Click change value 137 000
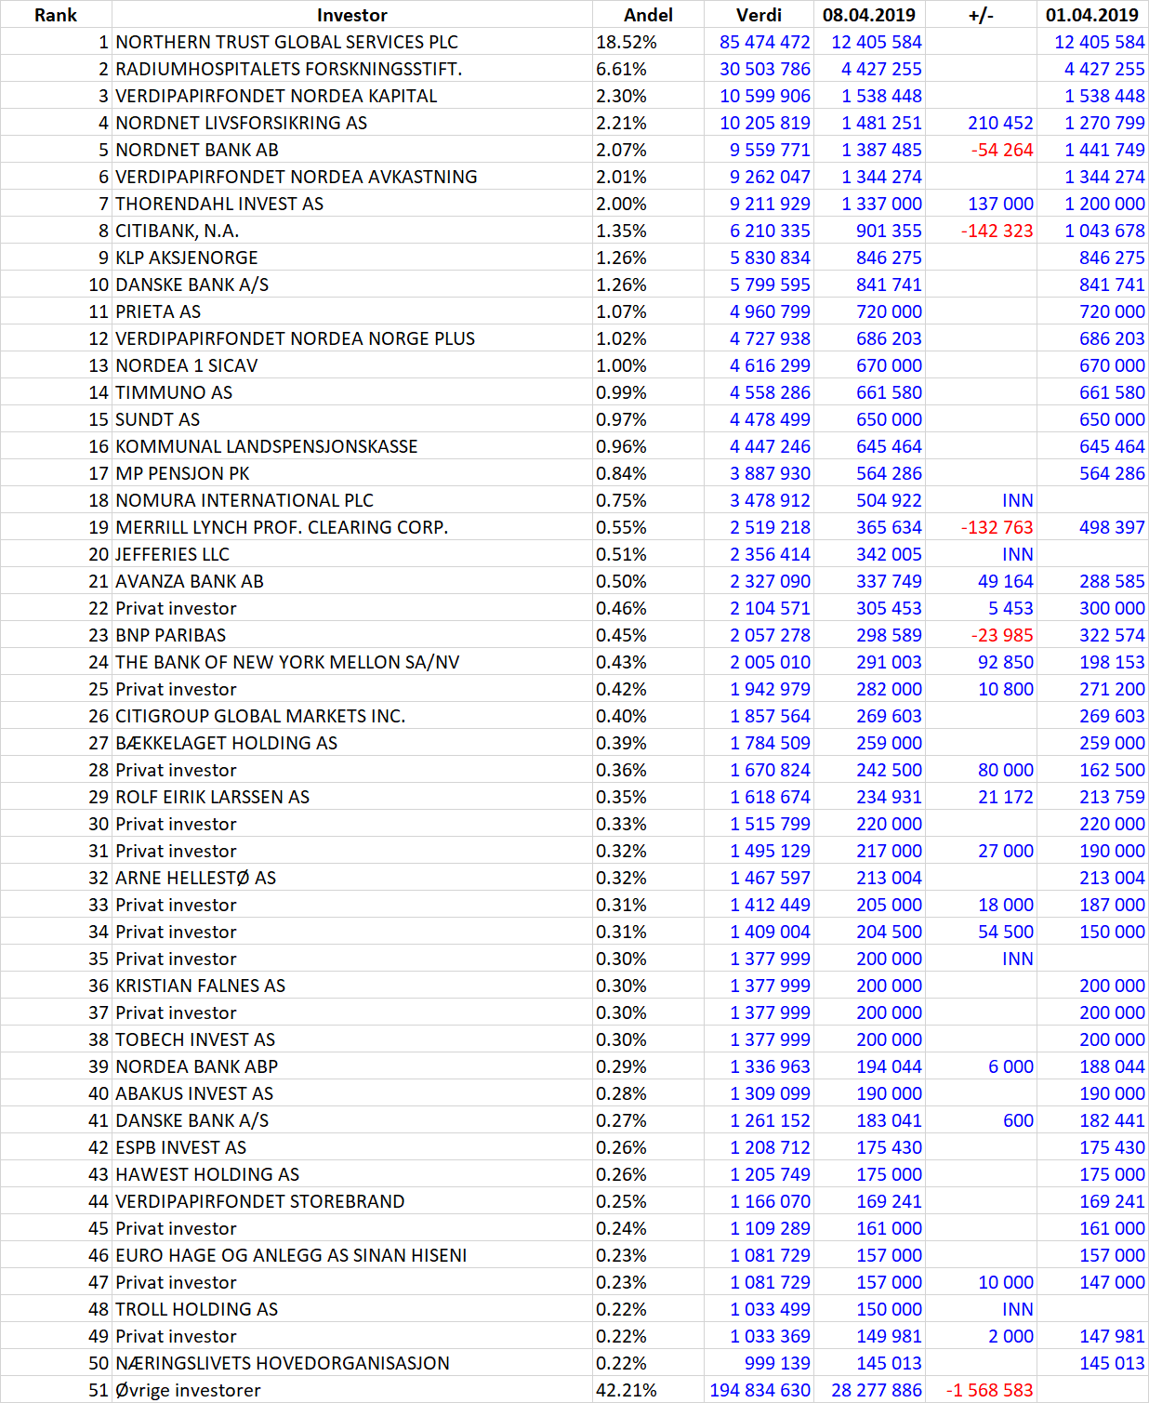 pyautogui.click(x=1000, y=204)
